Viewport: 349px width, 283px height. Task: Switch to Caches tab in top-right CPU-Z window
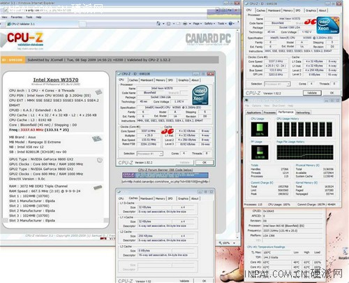260,10
